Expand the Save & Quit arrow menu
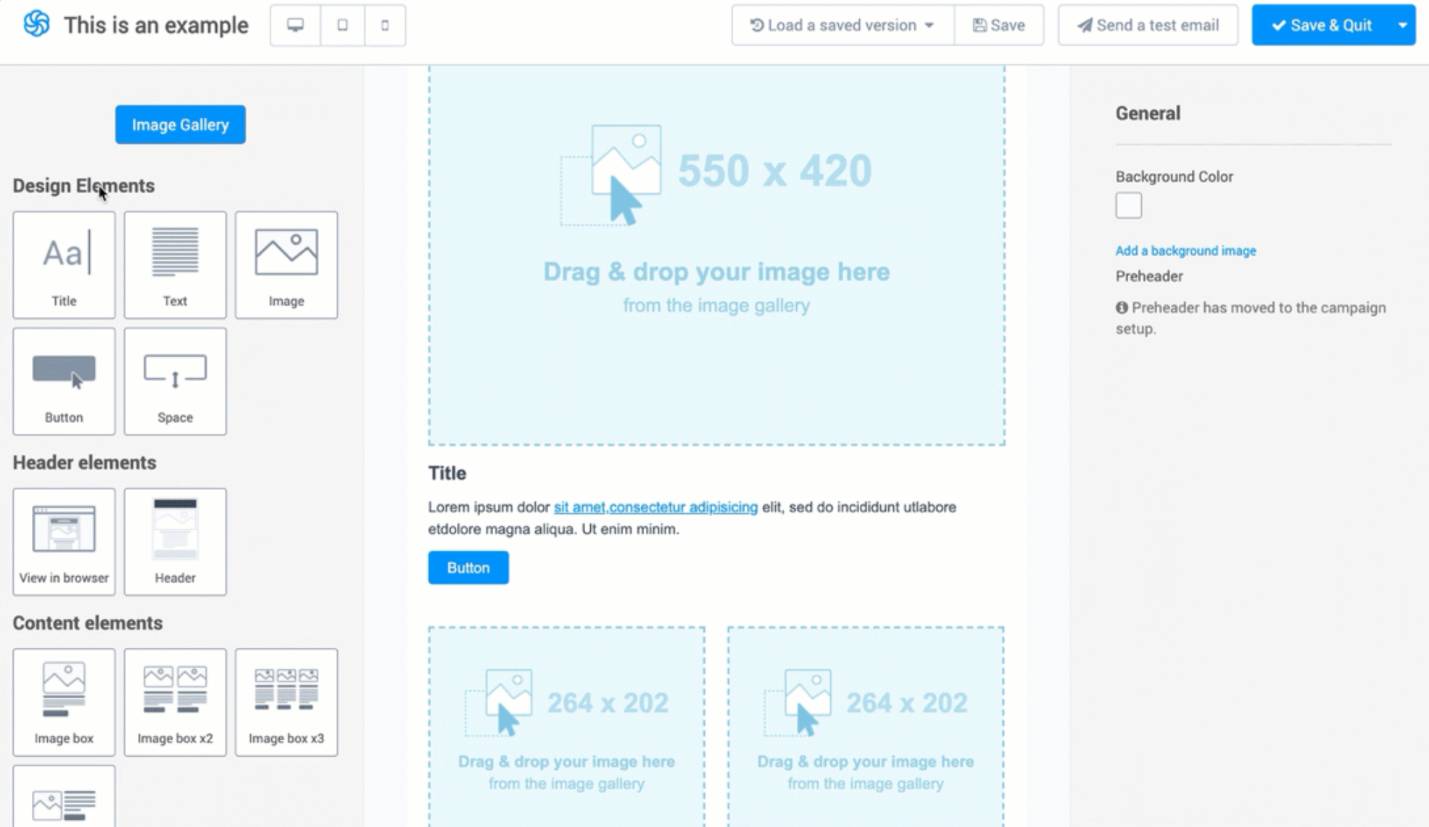This screenshot has height=827, width=1429. coord(1402,25)
